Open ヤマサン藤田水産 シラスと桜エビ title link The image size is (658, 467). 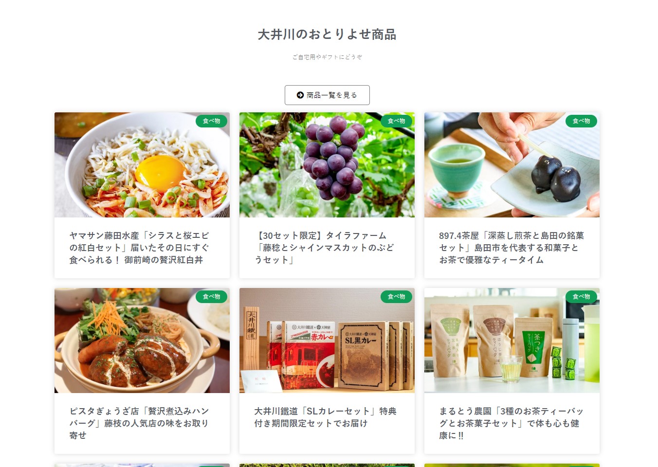140,248
